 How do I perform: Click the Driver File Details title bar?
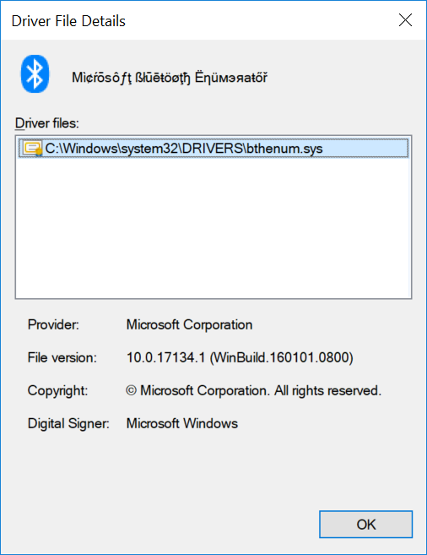click(197, 20)
